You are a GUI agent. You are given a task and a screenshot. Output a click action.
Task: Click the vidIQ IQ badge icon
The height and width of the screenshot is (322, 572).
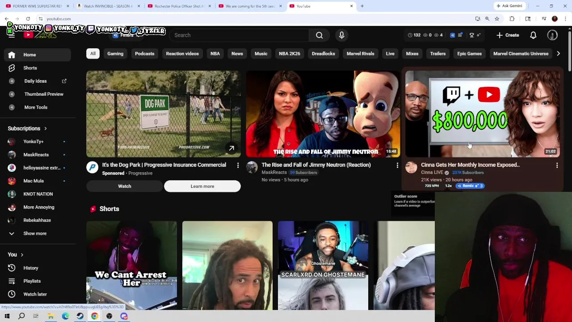click(x=452, y=35)
